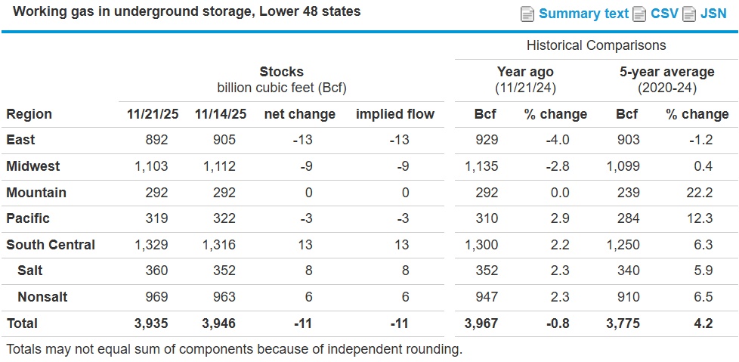Click the document icon beside Summary text

527,14
